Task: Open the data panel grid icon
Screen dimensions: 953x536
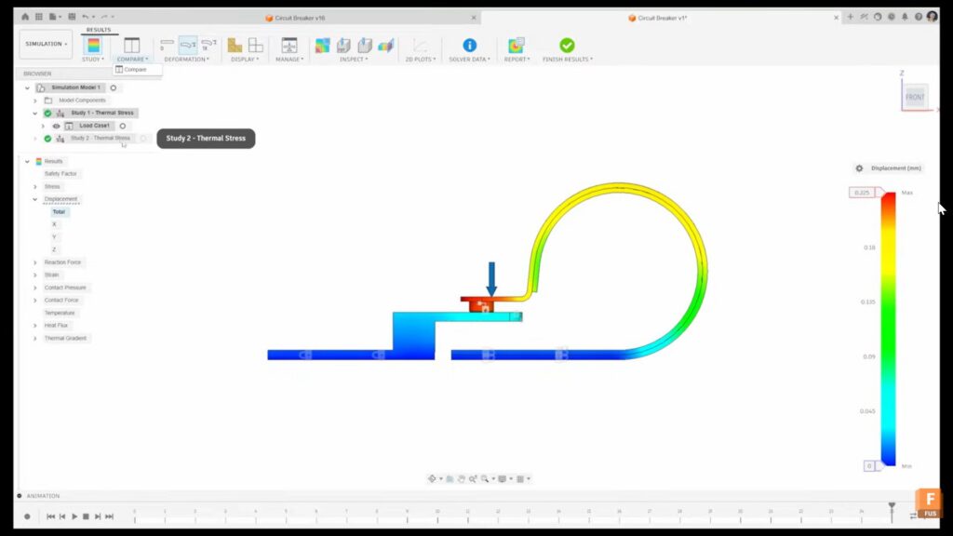Action: pyautogui.click(x=39, y=17)
